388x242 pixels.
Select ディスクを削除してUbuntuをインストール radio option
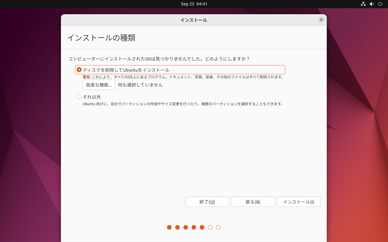79,70
